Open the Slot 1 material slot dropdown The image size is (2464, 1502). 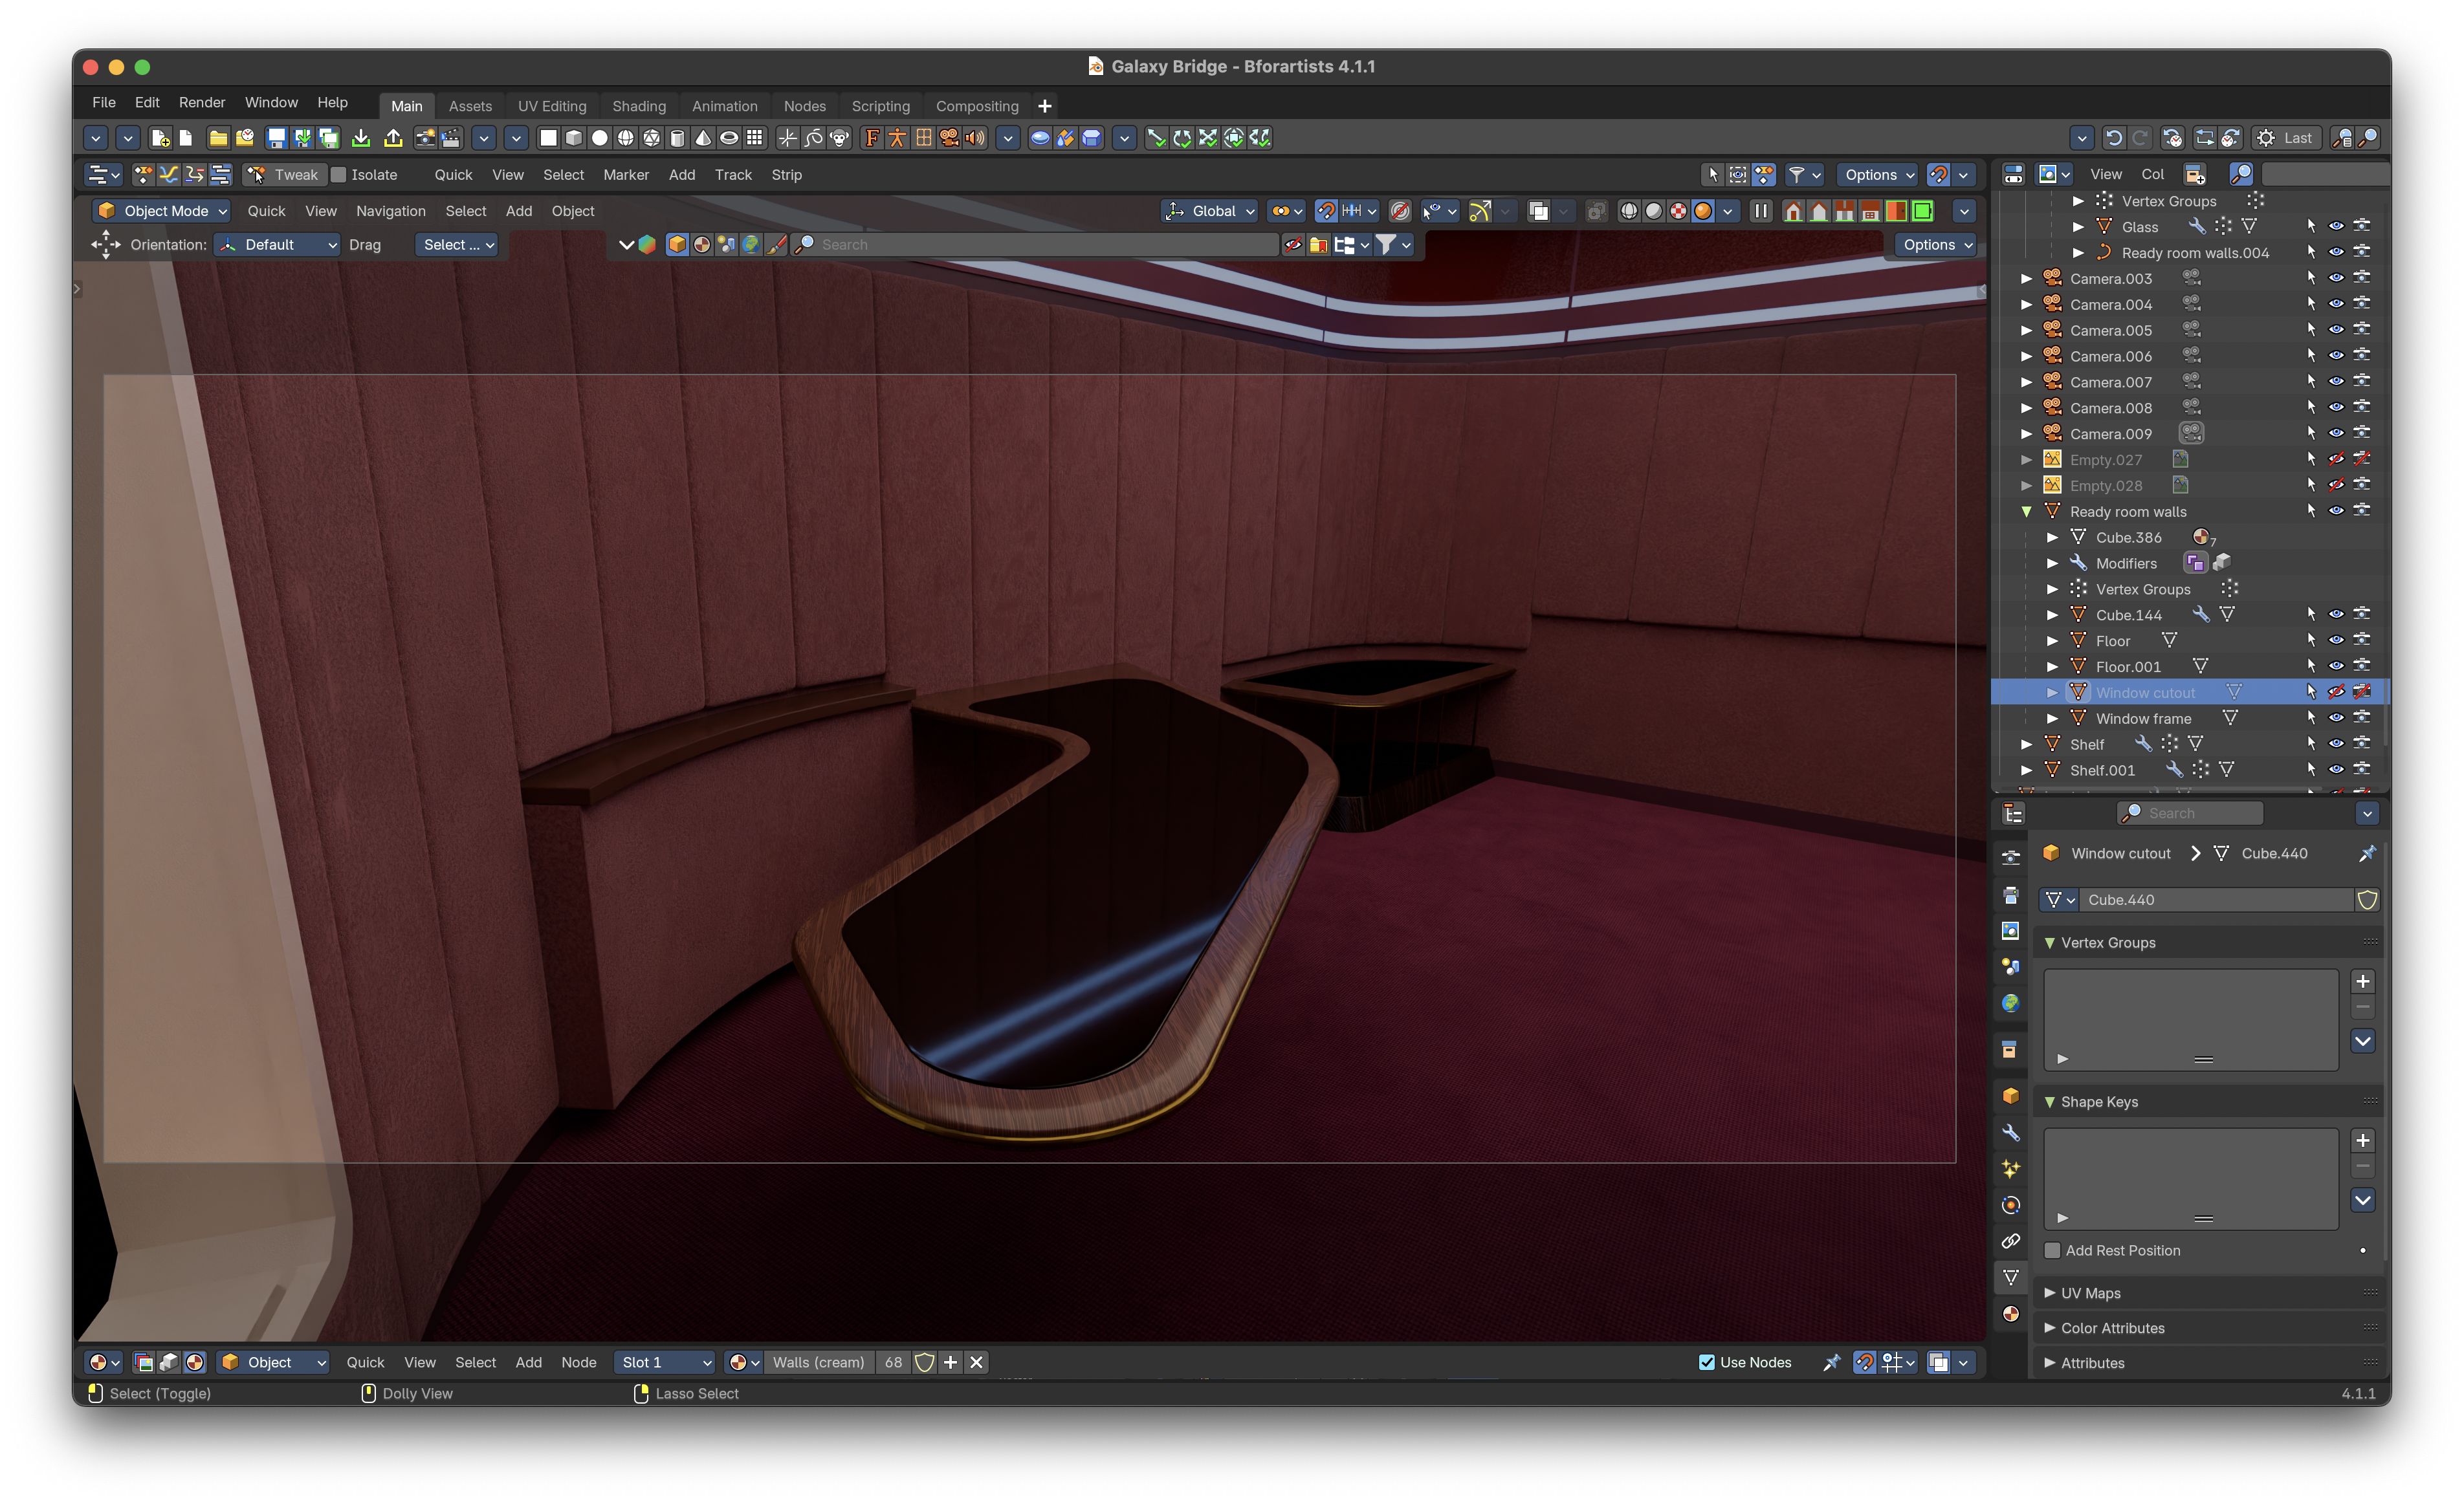coord(664,1362)
